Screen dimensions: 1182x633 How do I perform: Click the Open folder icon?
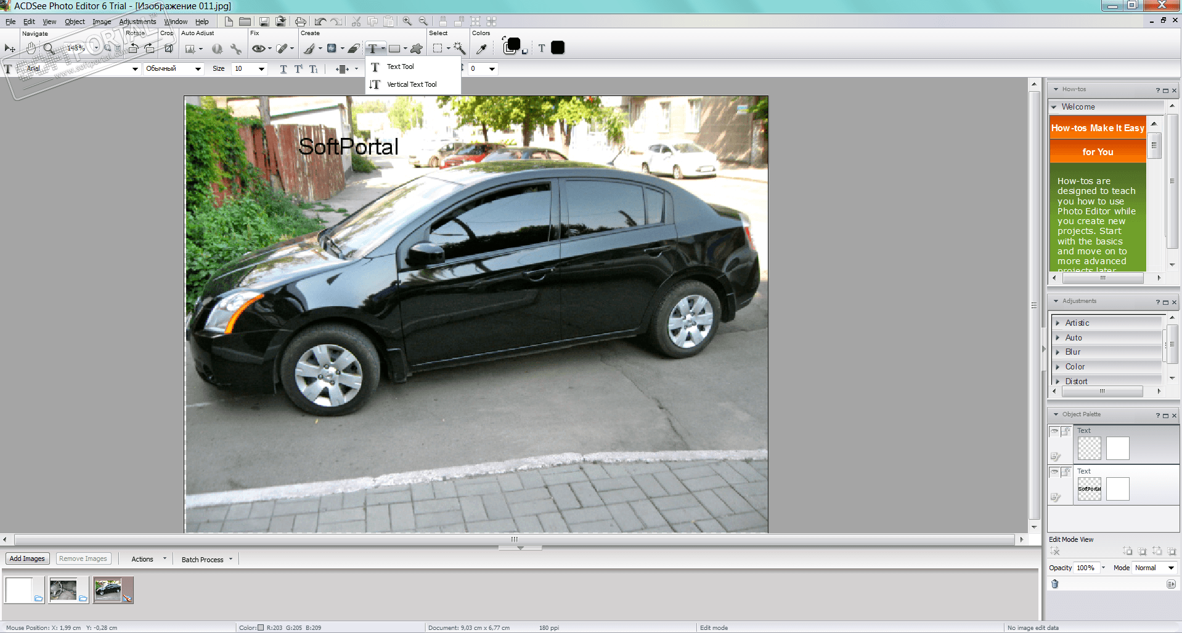[x=245, y=22]
